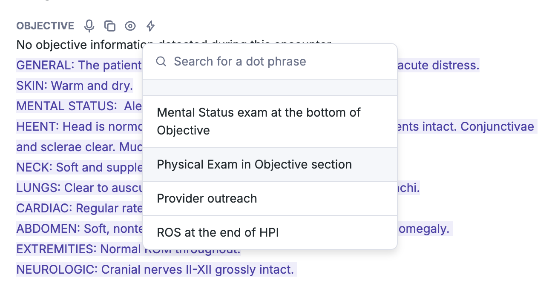Insert 'ROS at the end of HPI' phrase

coord(270,232)
